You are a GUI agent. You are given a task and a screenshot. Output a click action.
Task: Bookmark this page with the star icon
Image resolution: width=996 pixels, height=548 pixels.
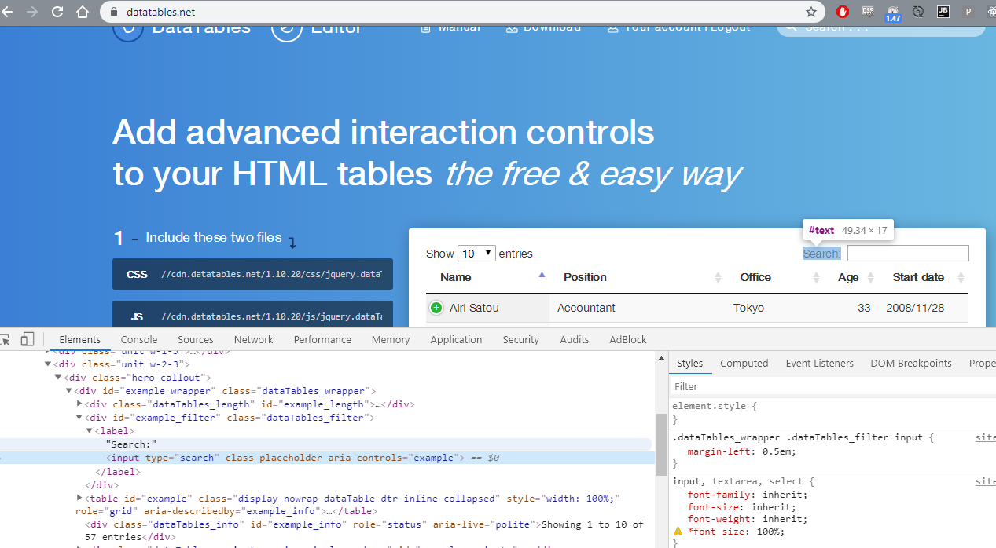coord(811,12)
